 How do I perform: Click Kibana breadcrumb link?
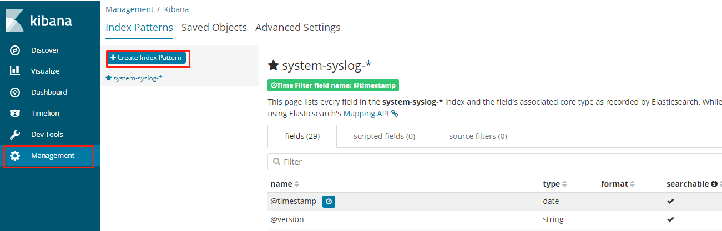tap(176, 9)
